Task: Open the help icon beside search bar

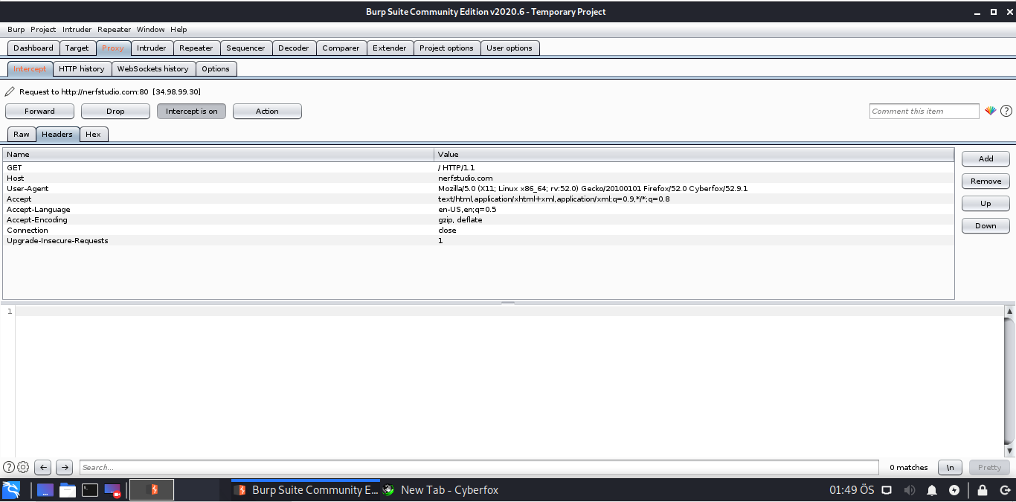Action: 9,467
